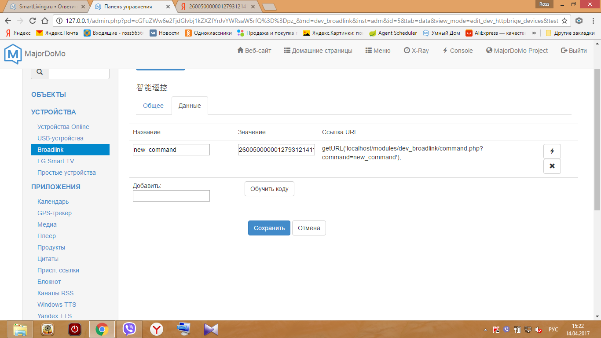Open USB-устройства in the sidebar
Screen dimensions: 601x338
[x=60, y=138]
